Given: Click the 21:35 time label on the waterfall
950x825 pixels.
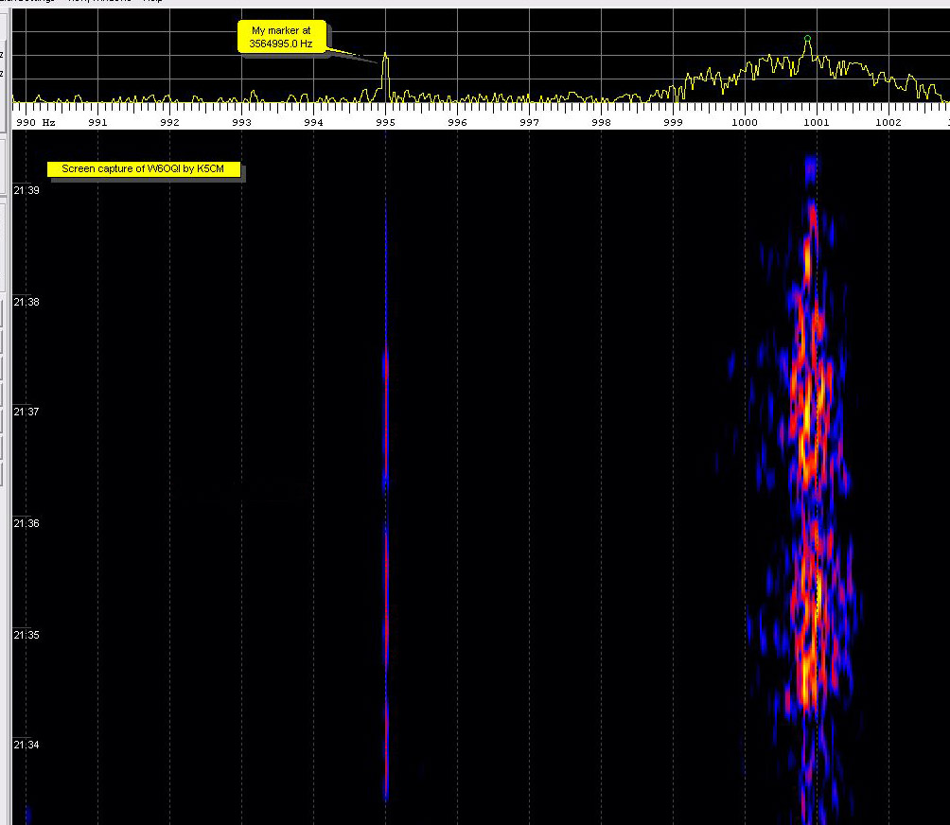Looking at the screenshot, I should click(x=26, y=635).
